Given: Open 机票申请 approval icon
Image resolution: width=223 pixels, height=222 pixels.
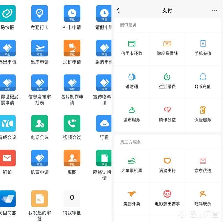Looking at the screenshot, I should click(39, 158).
